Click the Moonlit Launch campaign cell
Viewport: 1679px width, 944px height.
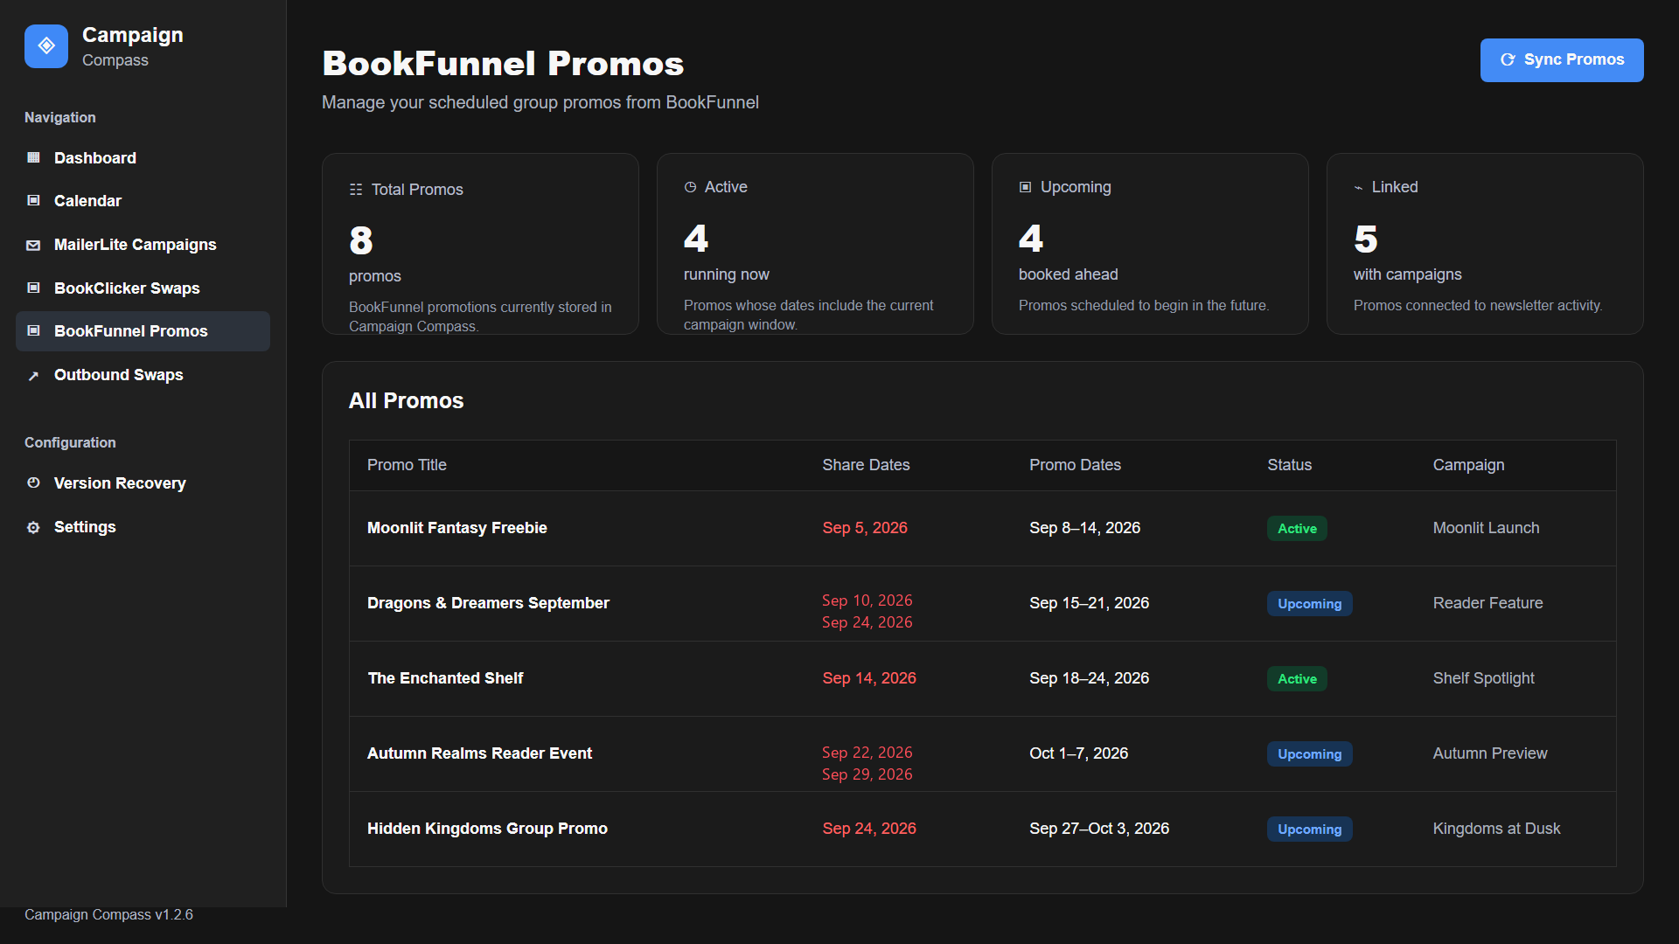point(1486,528)
